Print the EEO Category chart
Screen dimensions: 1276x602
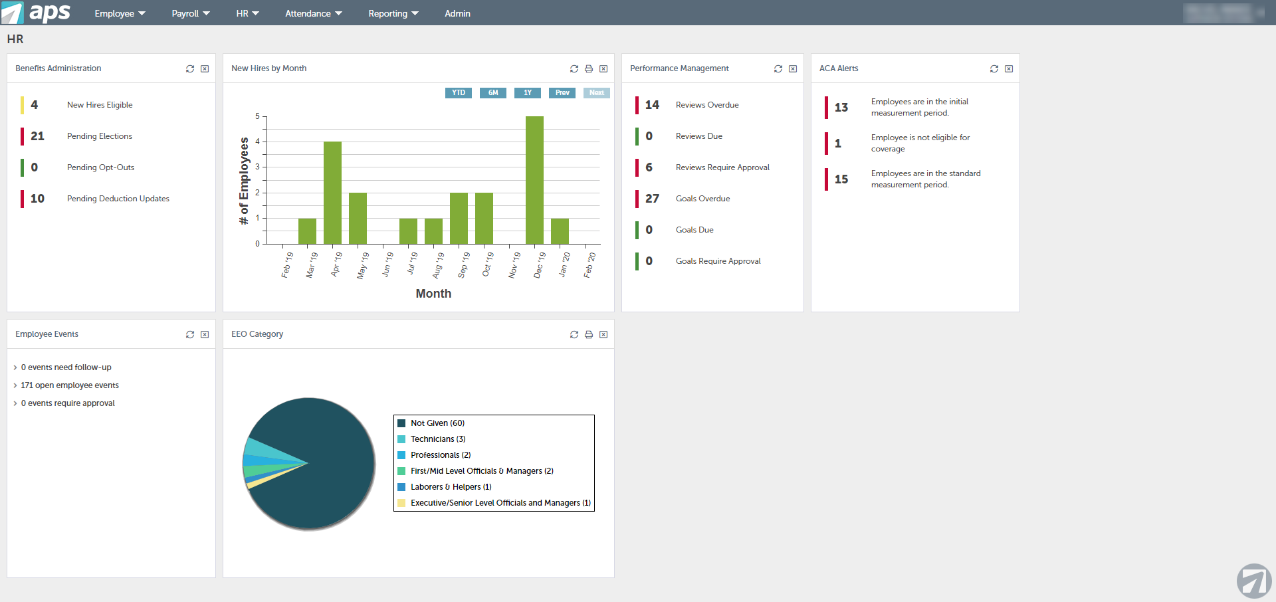[589, 335]
